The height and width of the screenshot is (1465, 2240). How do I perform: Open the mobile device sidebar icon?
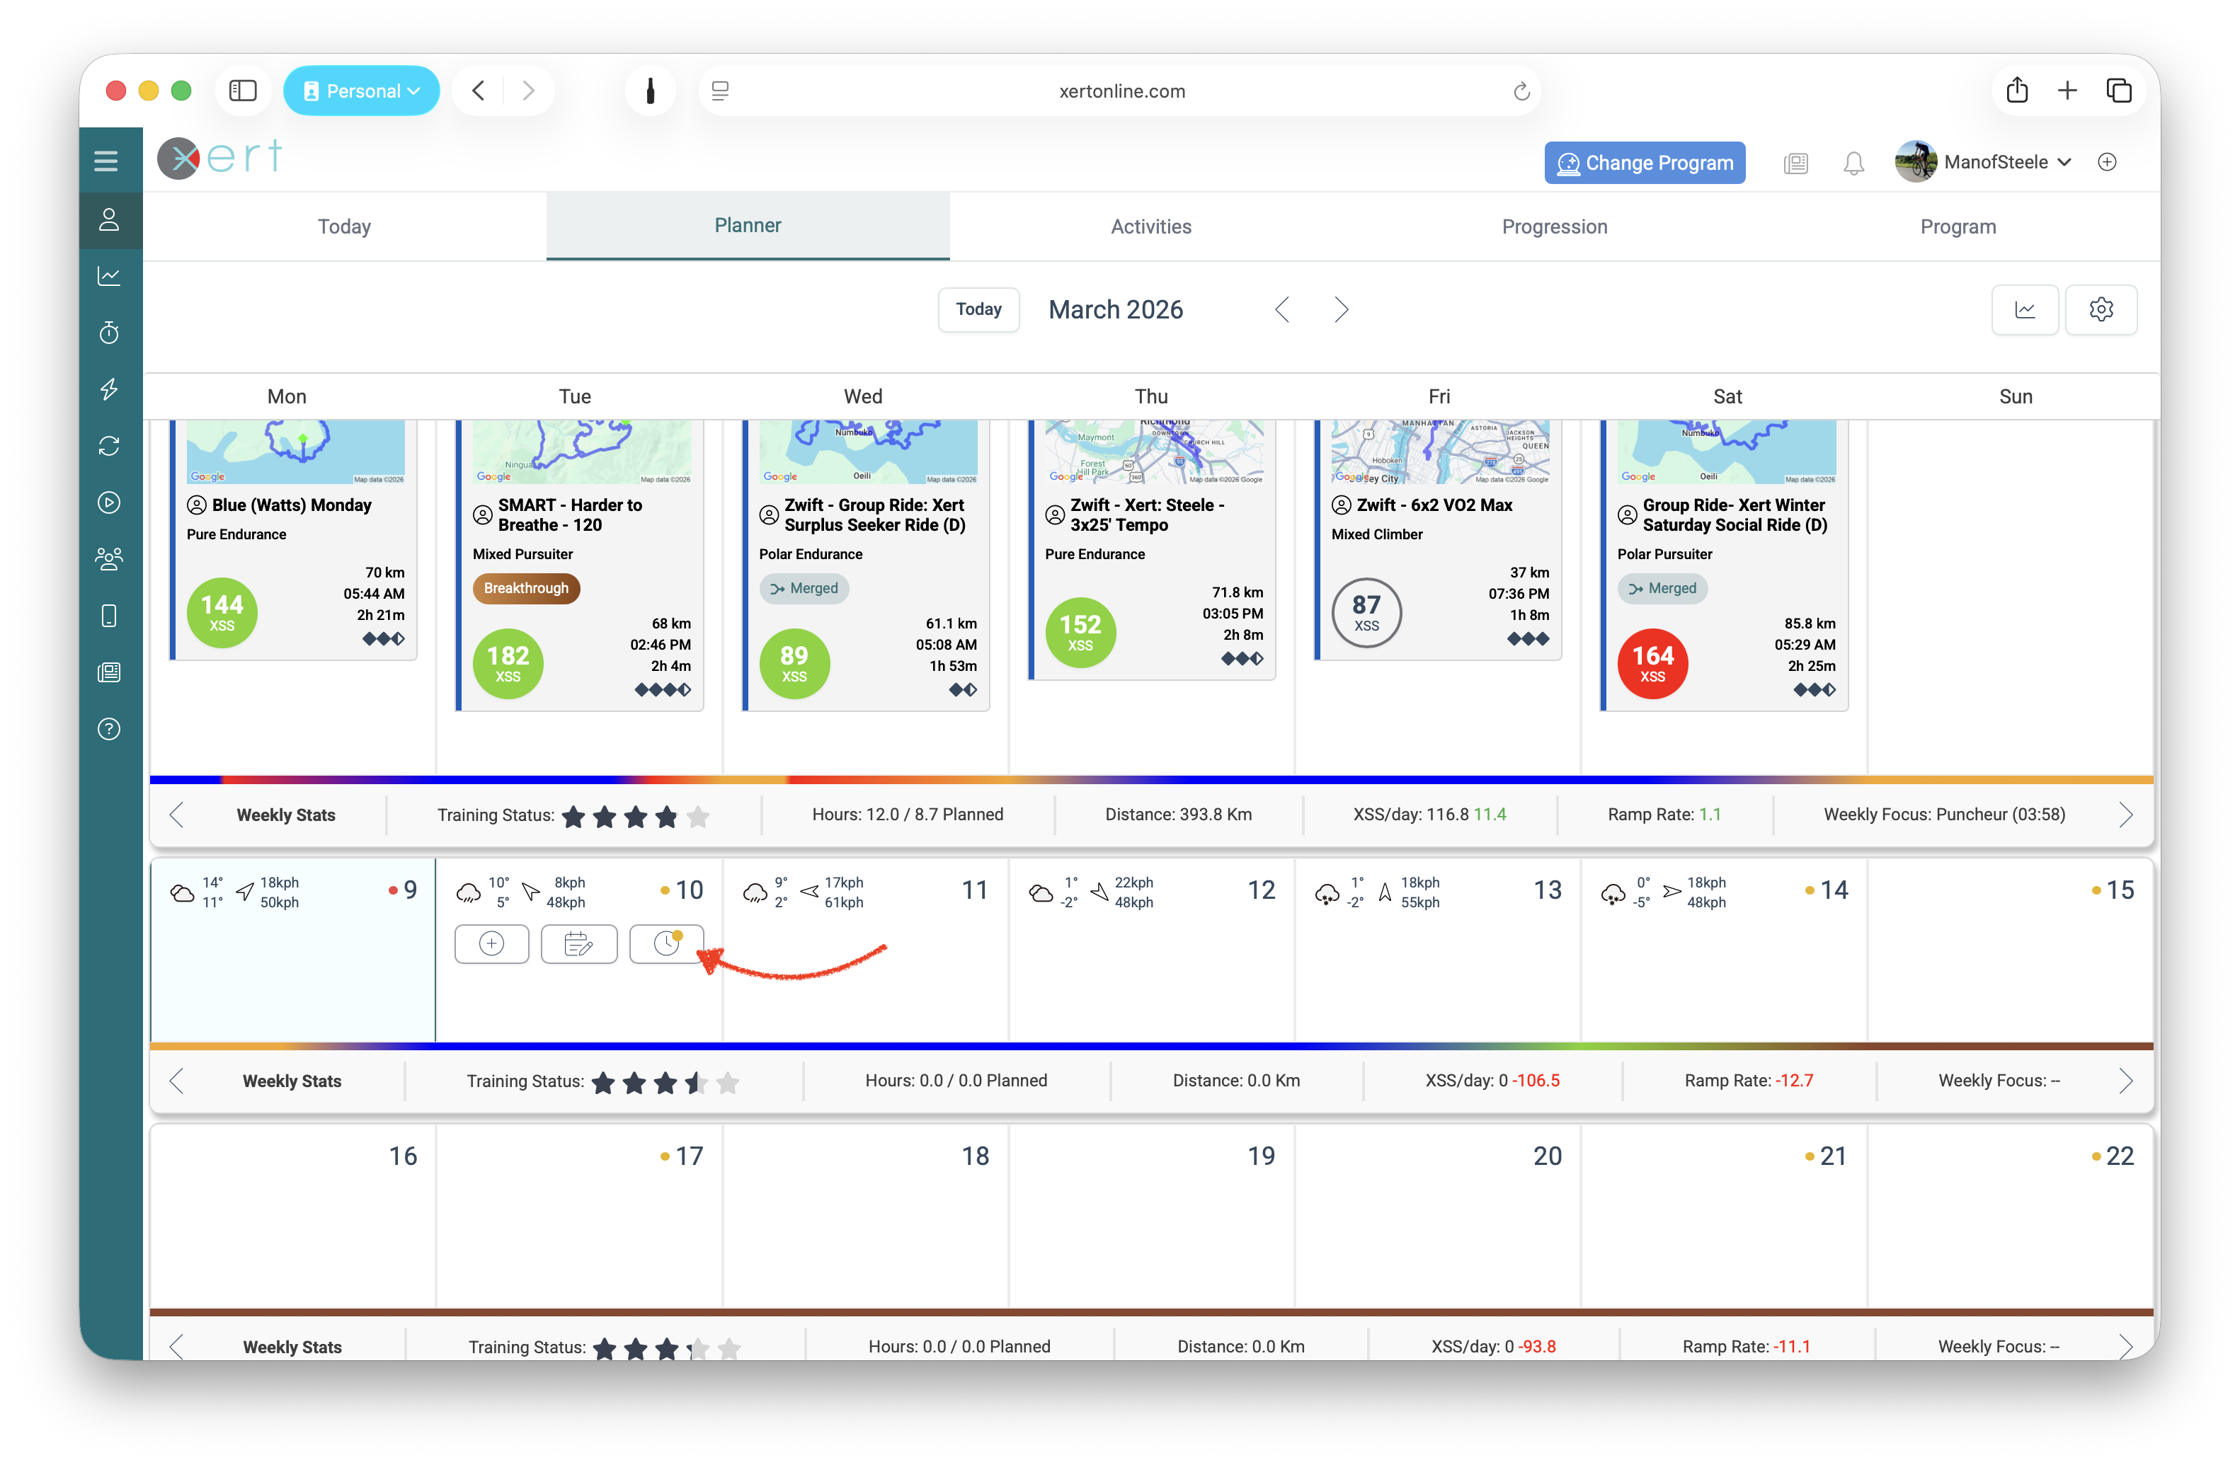109,615
